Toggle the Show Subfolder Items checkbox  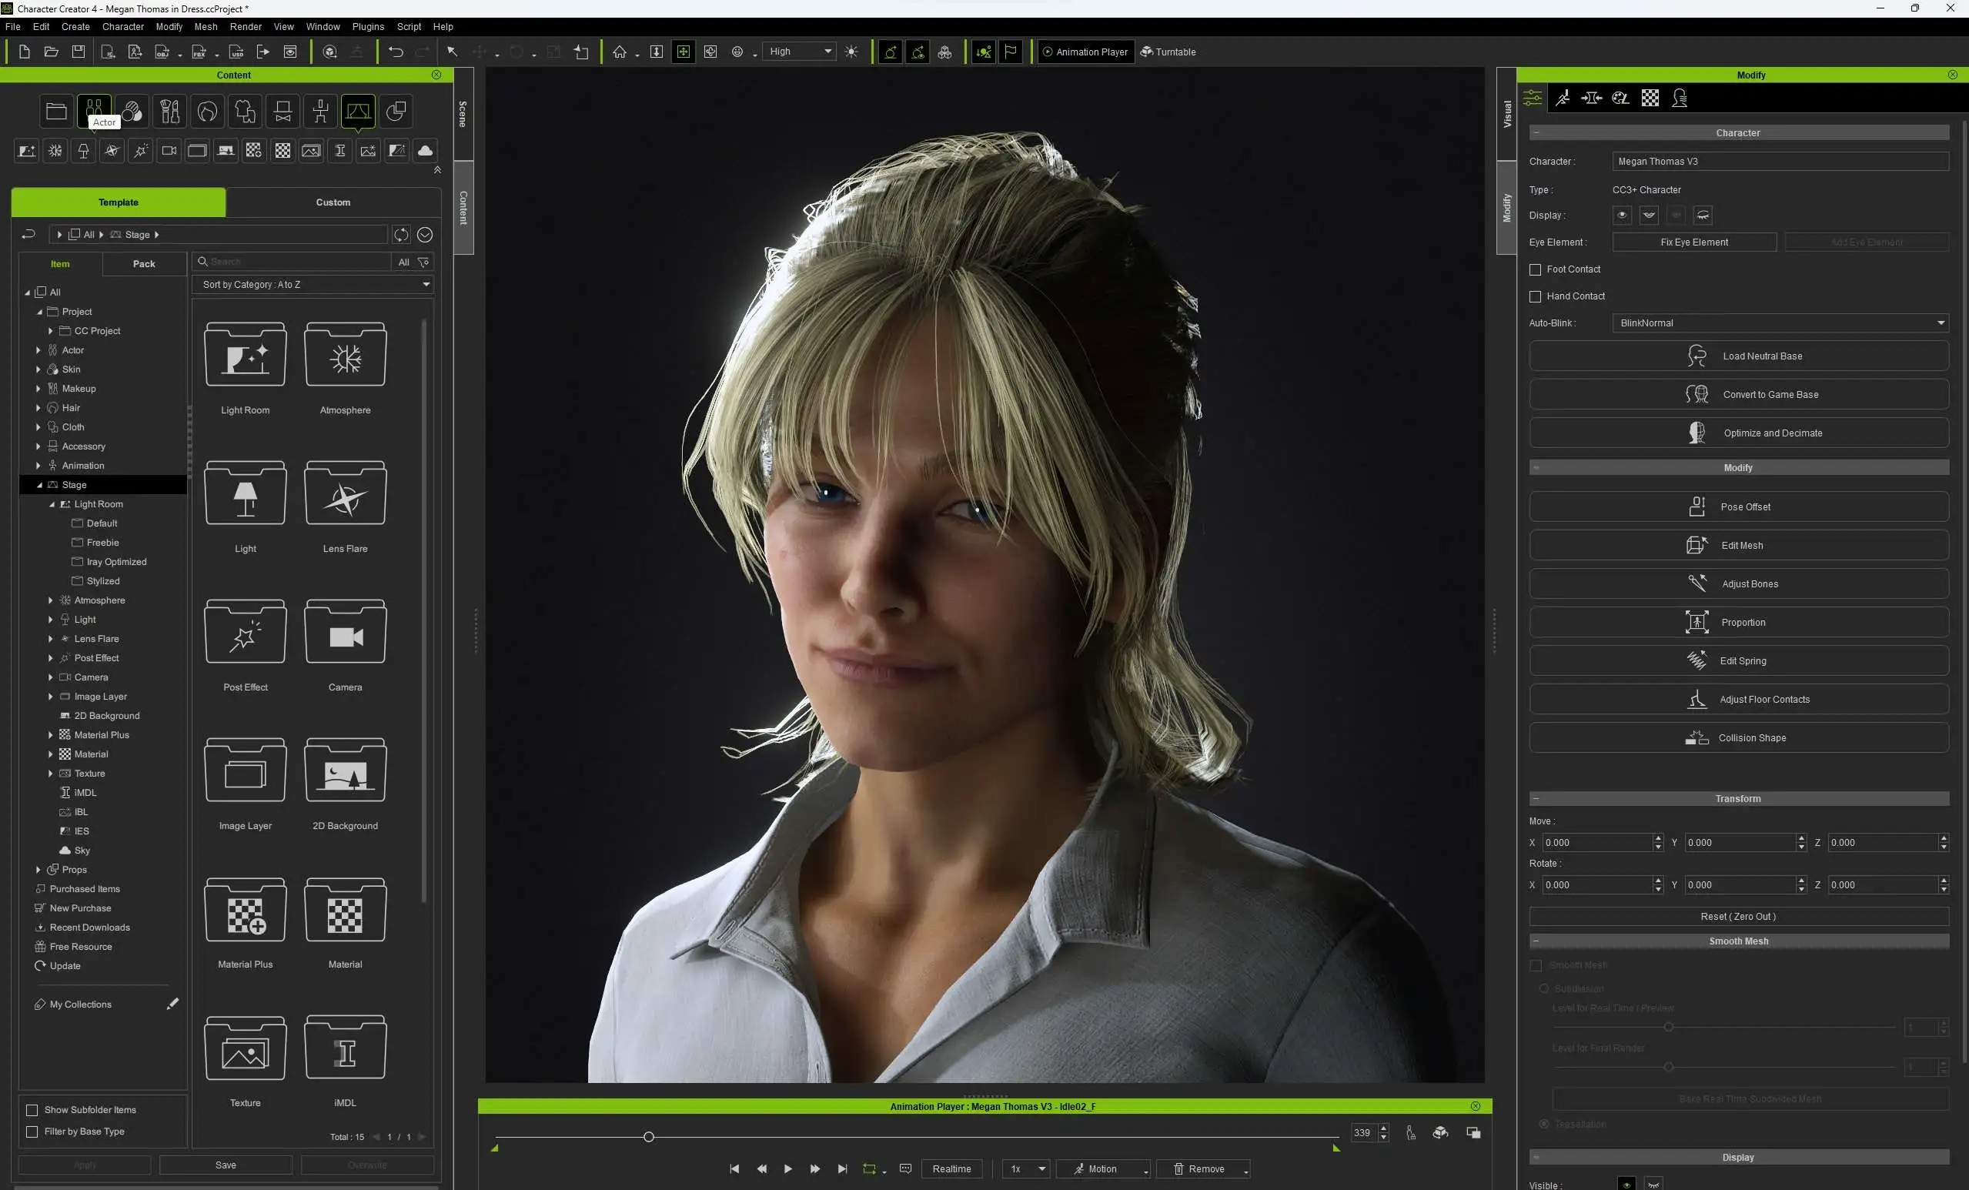point(32,1109)
